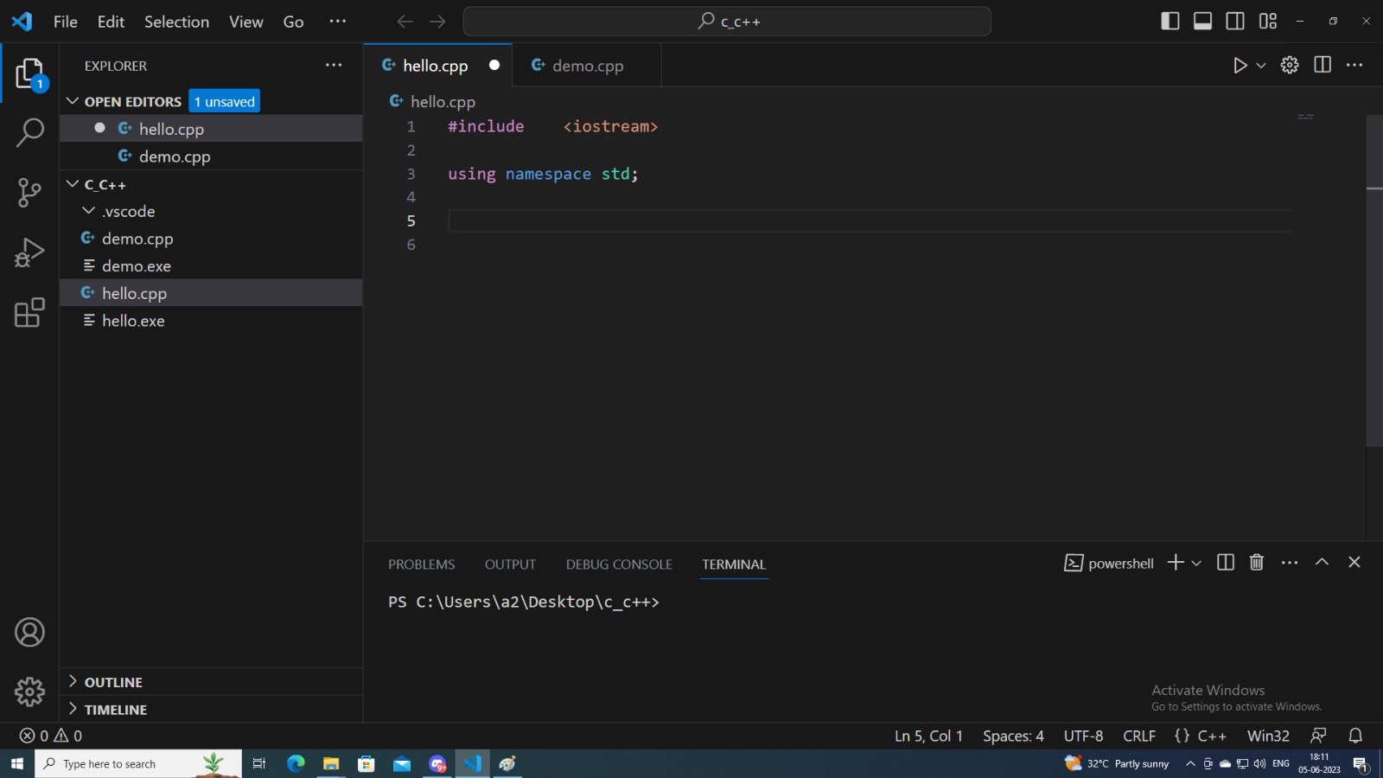Click the c_c++ command center search box
This screenshot has height=778, width=1383.
tap(727, 22)
